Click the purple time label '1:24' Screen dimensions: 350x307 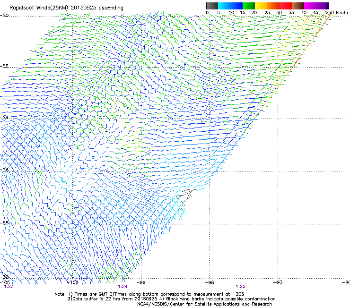pos(123,287)
